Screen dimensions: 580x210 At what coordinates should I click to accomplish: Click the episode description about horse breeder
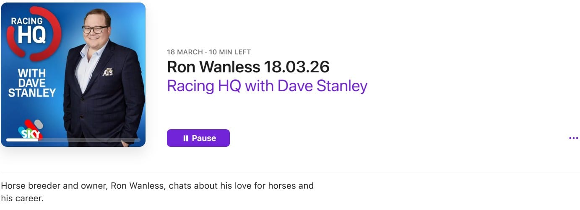(157, 185)
